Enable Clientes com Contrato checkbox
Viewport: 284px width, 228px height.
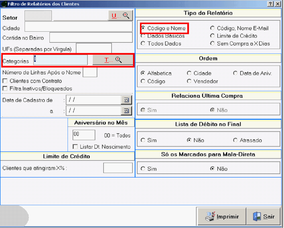click(5, 81)
